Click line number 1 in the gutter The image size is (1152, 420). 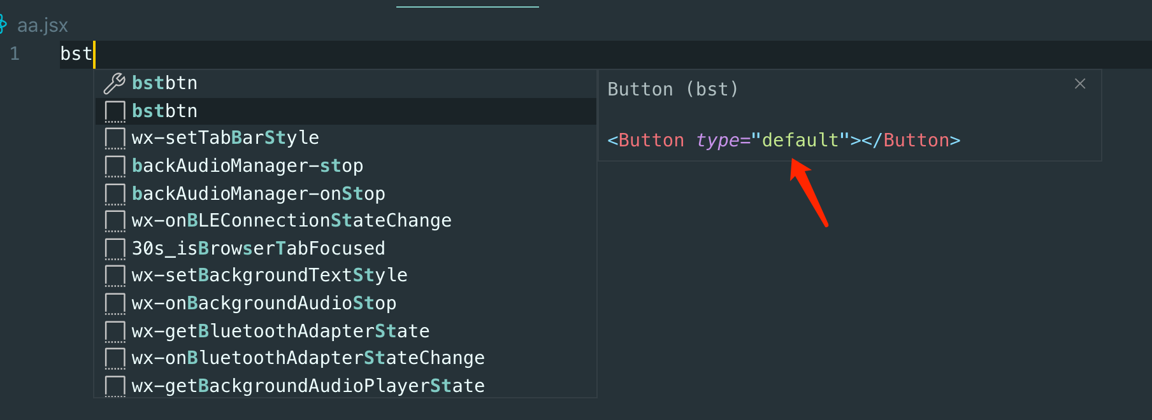[x=15, y=54]
